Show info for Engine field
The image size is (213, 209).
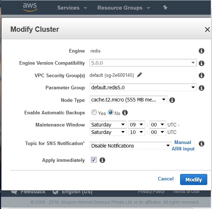pyautogui.click(x=201, y=51)
